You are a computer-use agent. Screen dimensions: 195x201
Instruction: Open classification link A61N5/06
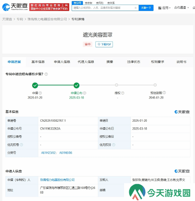click(x=66, y=153)
